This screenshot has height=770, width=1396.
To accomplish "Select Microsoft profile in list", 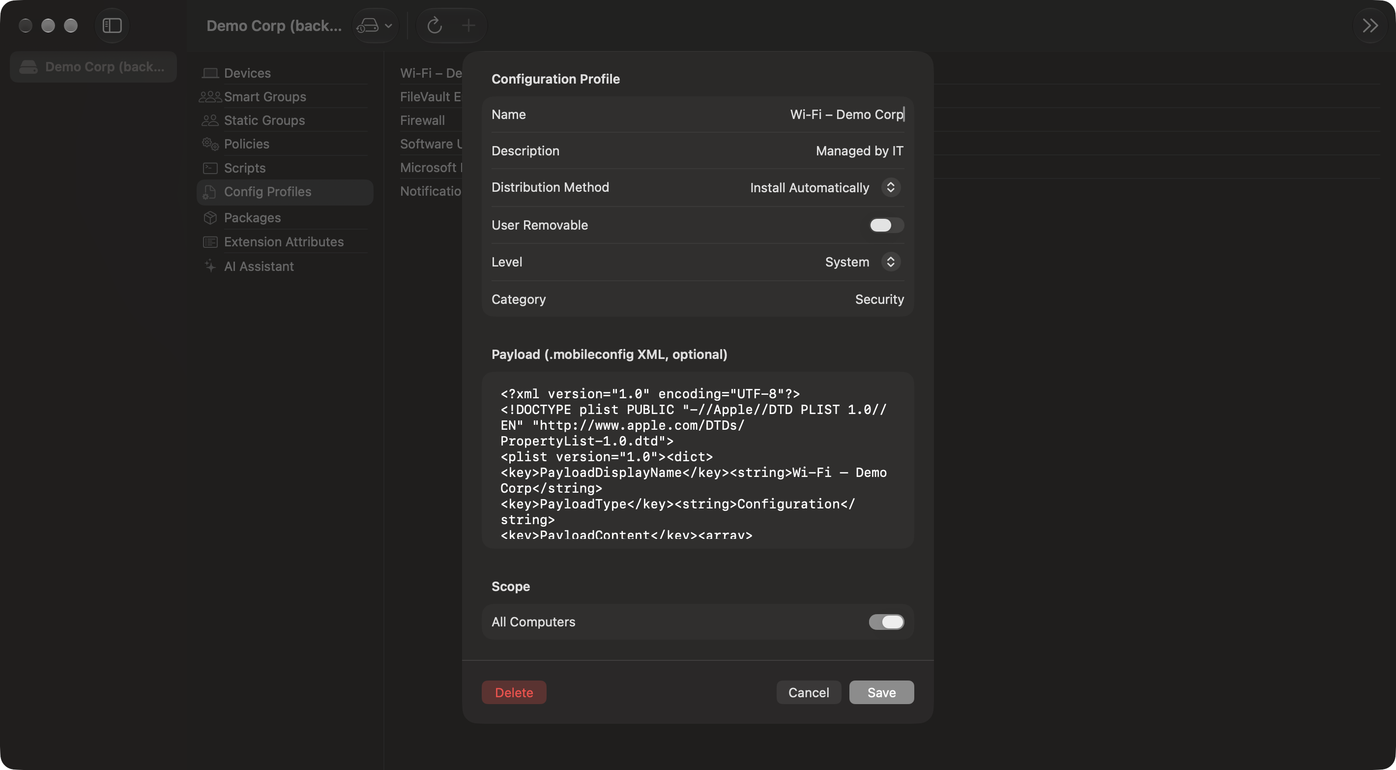I will point(430,168).
